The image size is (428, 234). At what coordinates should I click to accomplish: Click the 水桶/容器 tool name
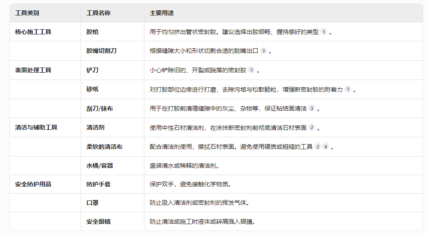(100, 165)
